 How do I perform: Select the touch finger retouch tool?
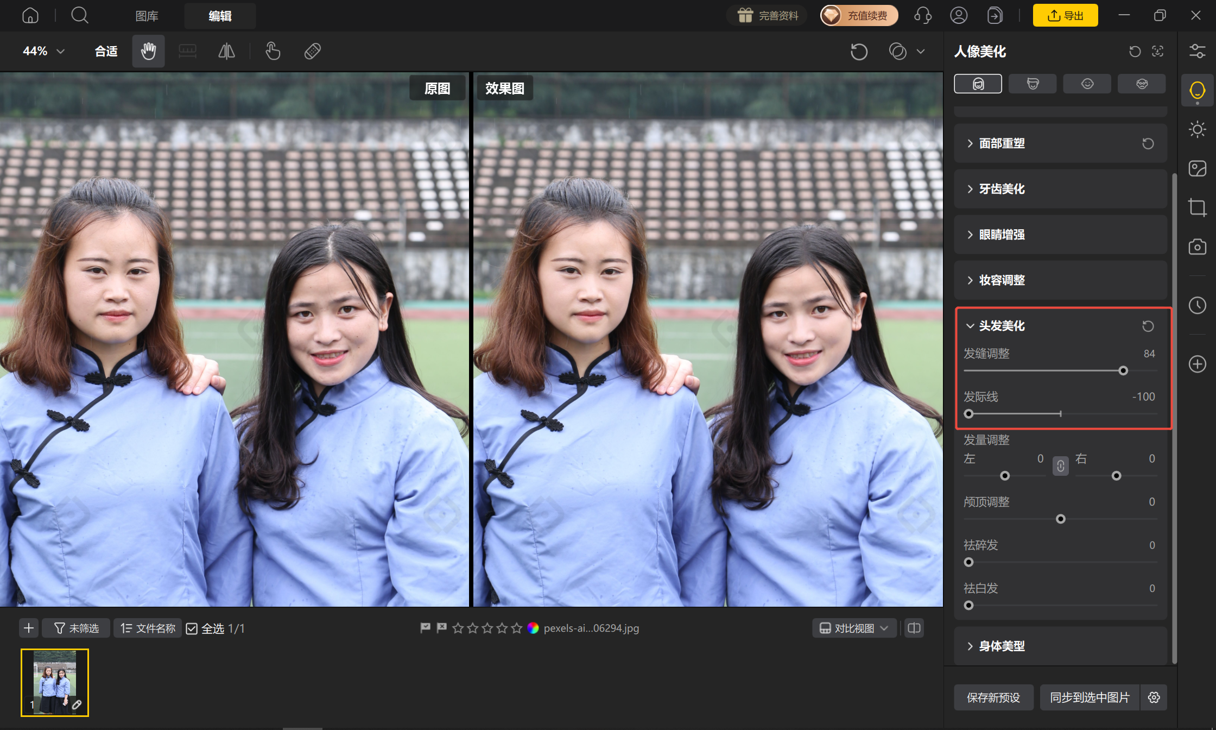tap(273, 51)
